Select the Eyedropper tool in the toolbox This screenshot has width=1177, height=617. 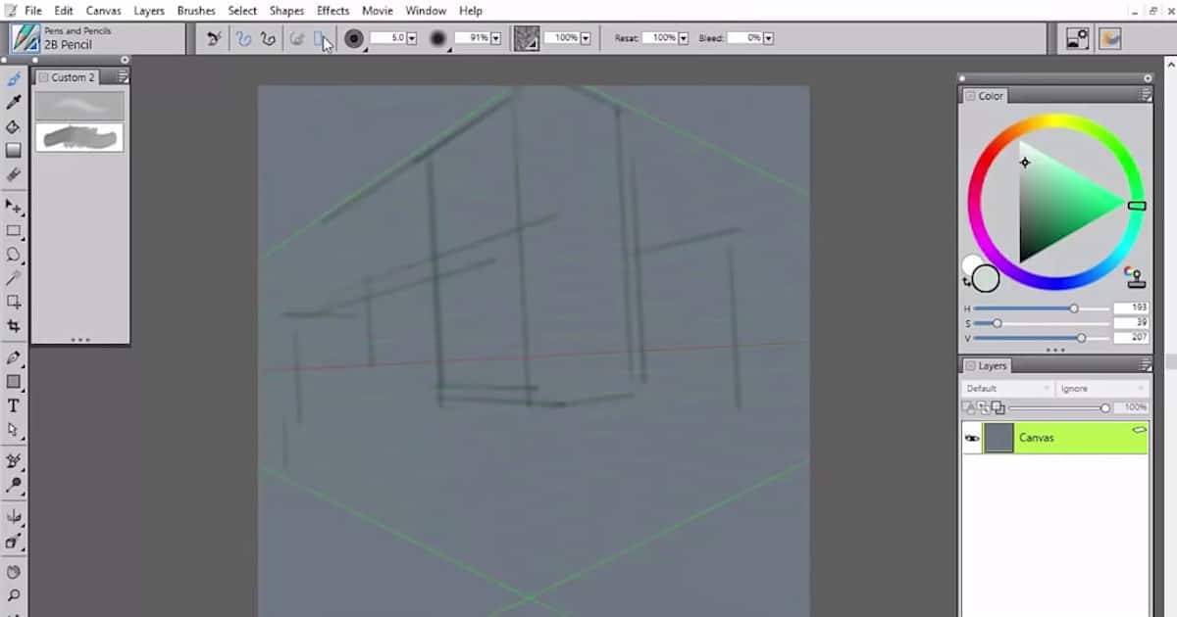click(x=14, y=101)
